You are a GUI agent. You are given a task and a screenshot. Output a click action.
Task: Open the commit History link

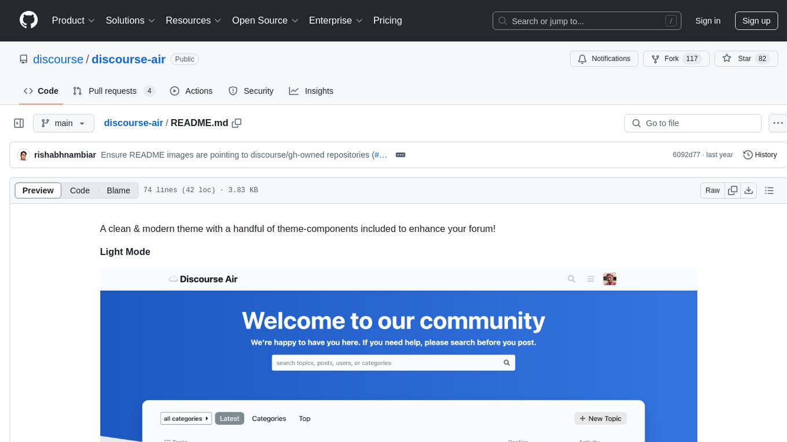[760, 154]
